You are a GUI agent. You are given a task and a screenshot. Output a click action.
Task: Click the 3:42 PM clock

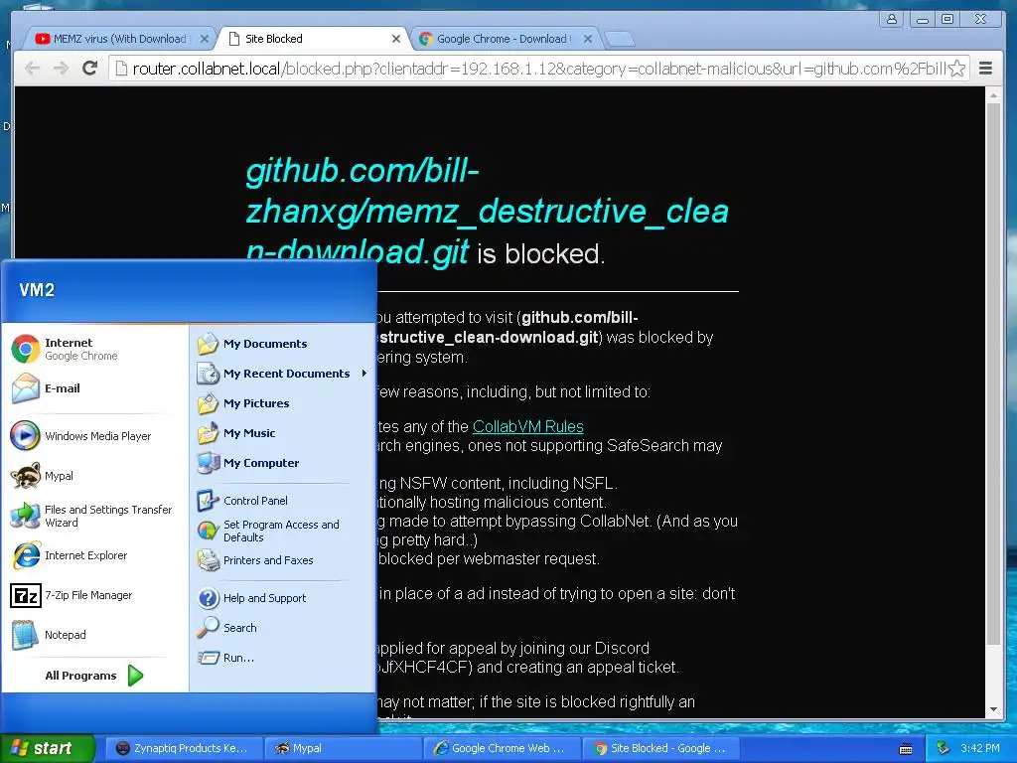(x=980, y=748)
